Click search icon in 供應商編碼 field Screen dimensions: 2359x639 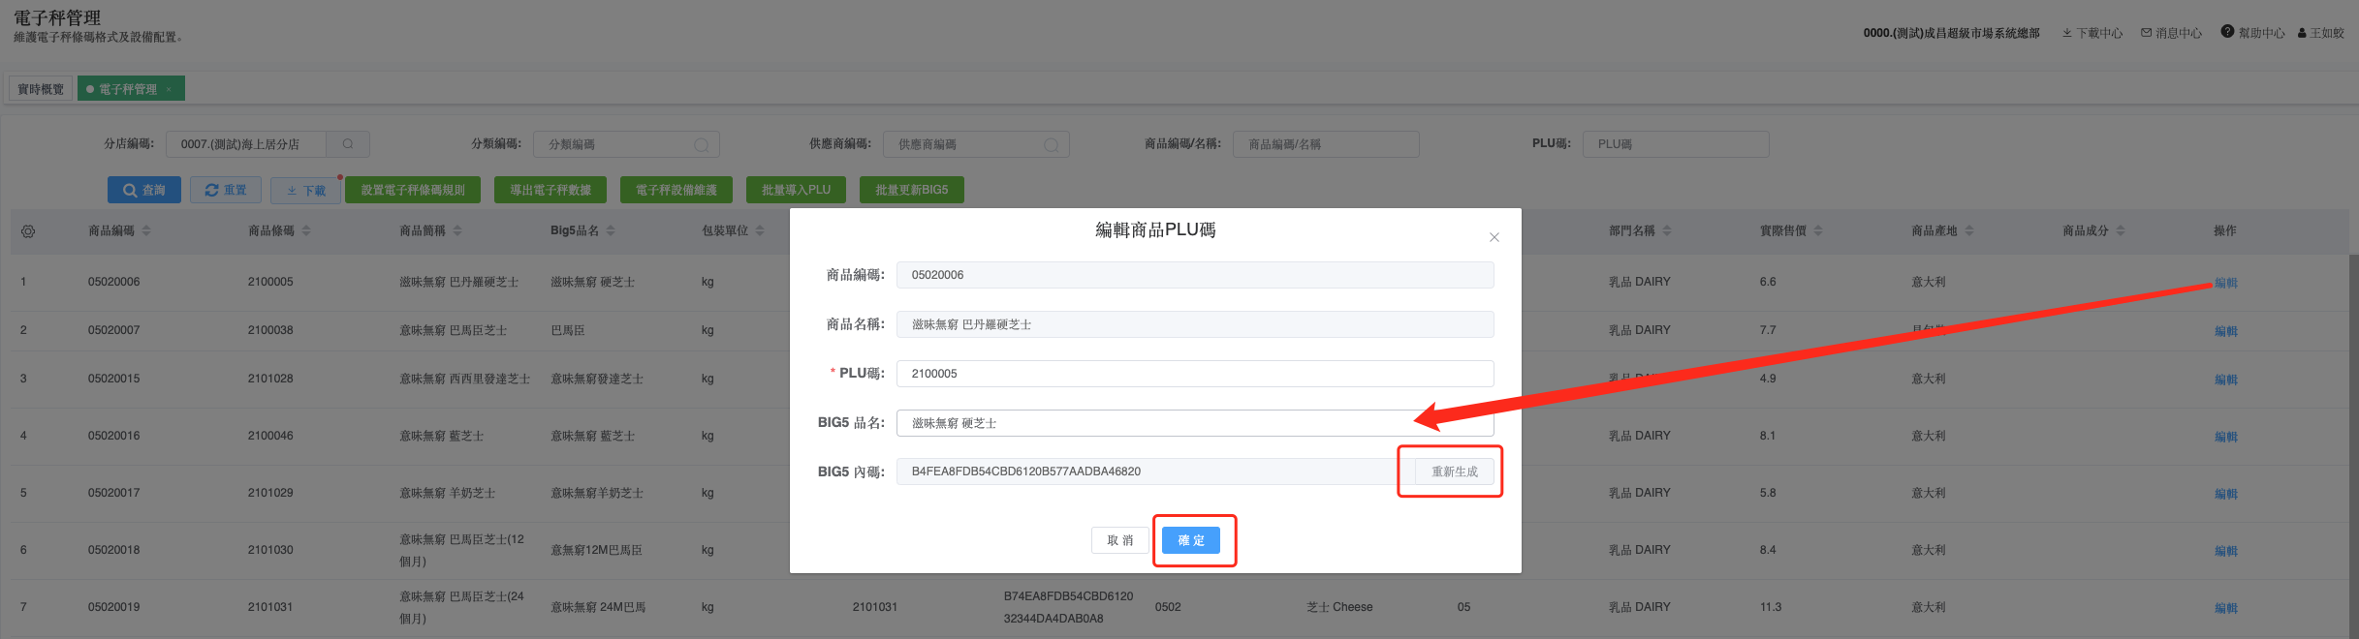point(1051,145)
